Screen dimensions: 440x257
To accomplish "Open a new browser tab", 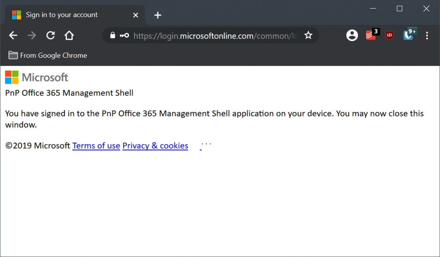I will coord(158,15).
